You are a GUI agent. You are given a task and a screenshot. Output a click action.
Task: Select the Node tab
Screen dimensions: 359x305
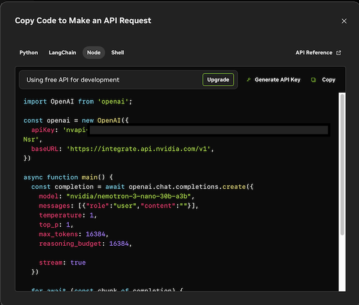point(94,53)
